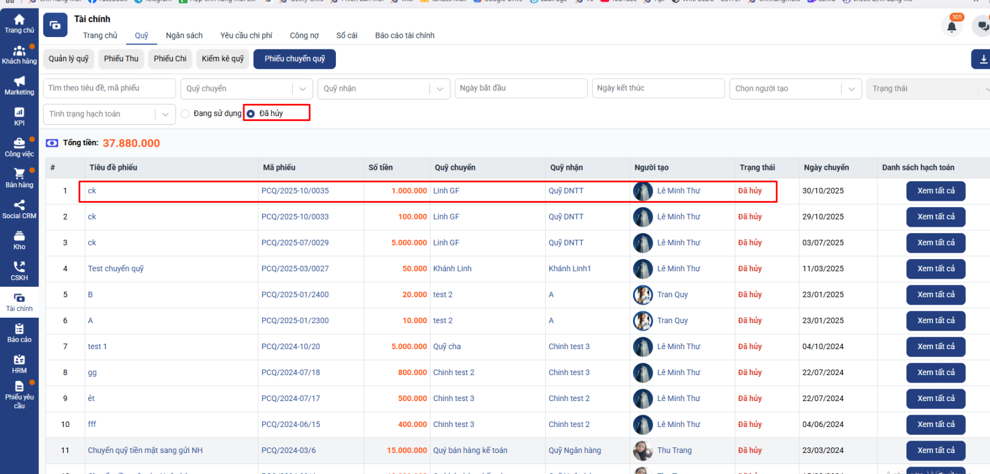Open the Khách hàng sidebar icon
The height and width of the screenshot is (474, 990).
[19, 54]
